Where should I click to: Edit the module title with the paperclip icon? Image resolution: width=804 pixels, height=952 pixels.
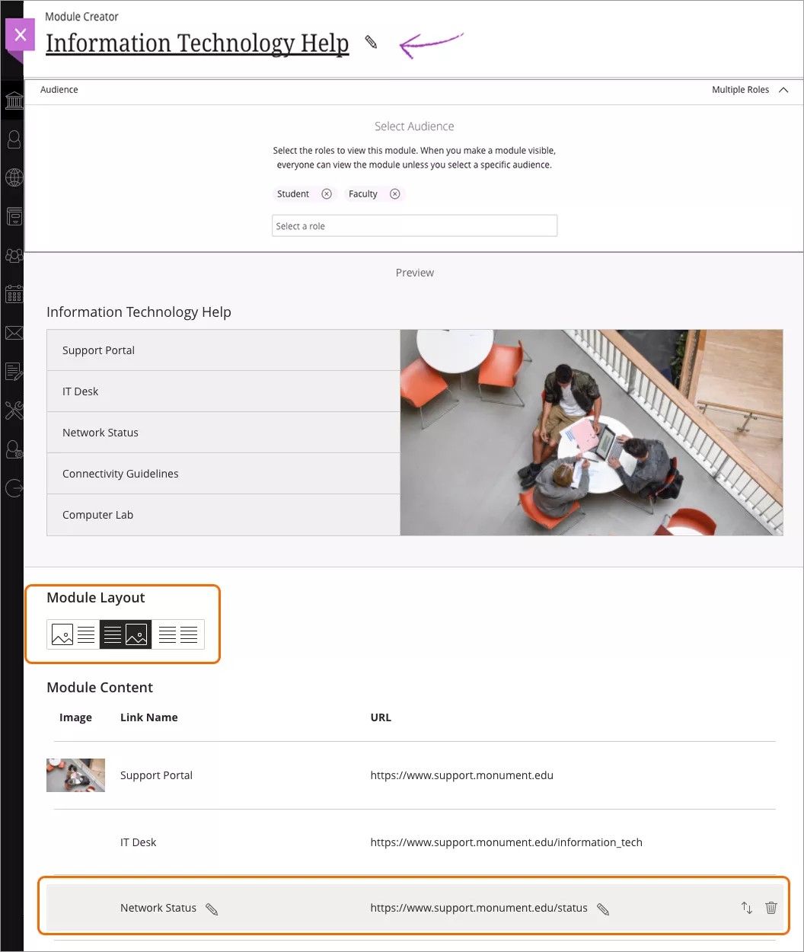click(371, 43)
